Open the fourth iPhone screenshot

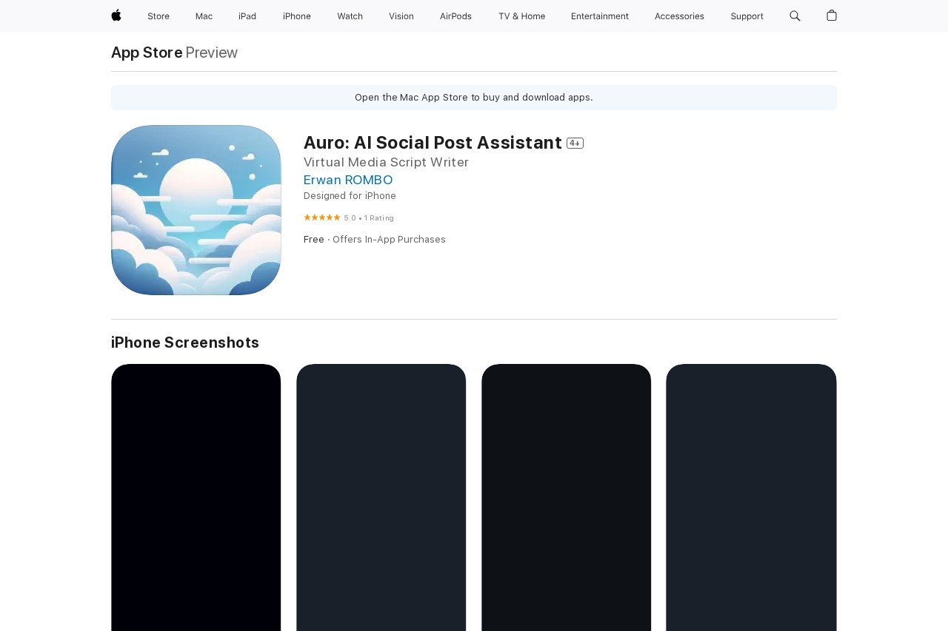click(x=752, y=497)
